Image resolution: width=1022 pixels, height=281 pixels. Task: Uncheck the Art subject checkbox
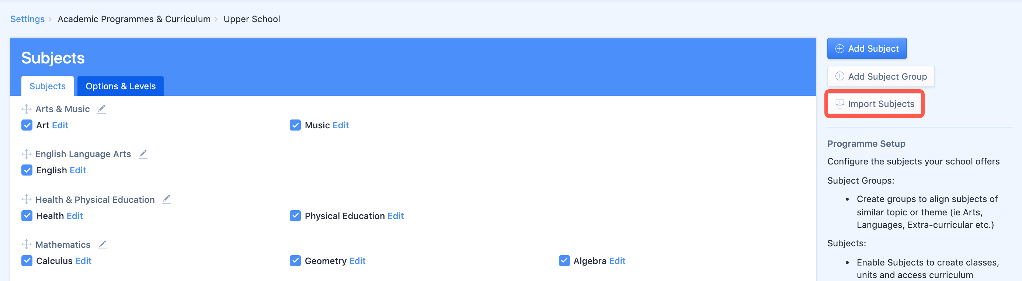[27, 125]
